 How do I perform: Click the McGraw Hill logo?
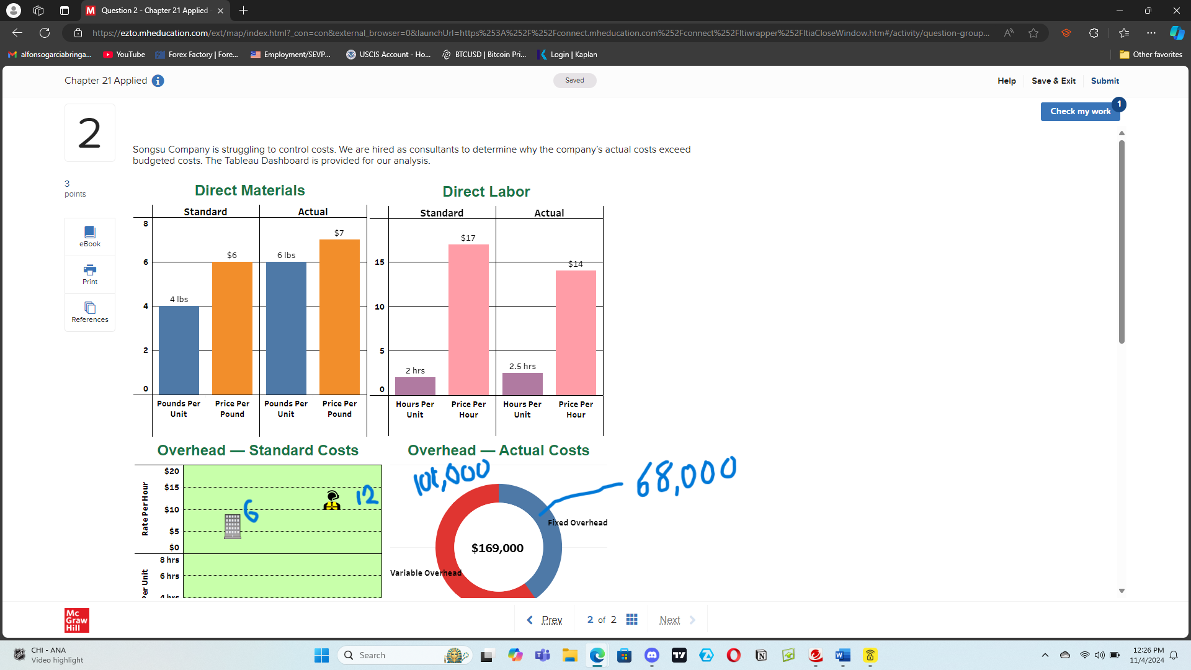(x=77, y=620)
